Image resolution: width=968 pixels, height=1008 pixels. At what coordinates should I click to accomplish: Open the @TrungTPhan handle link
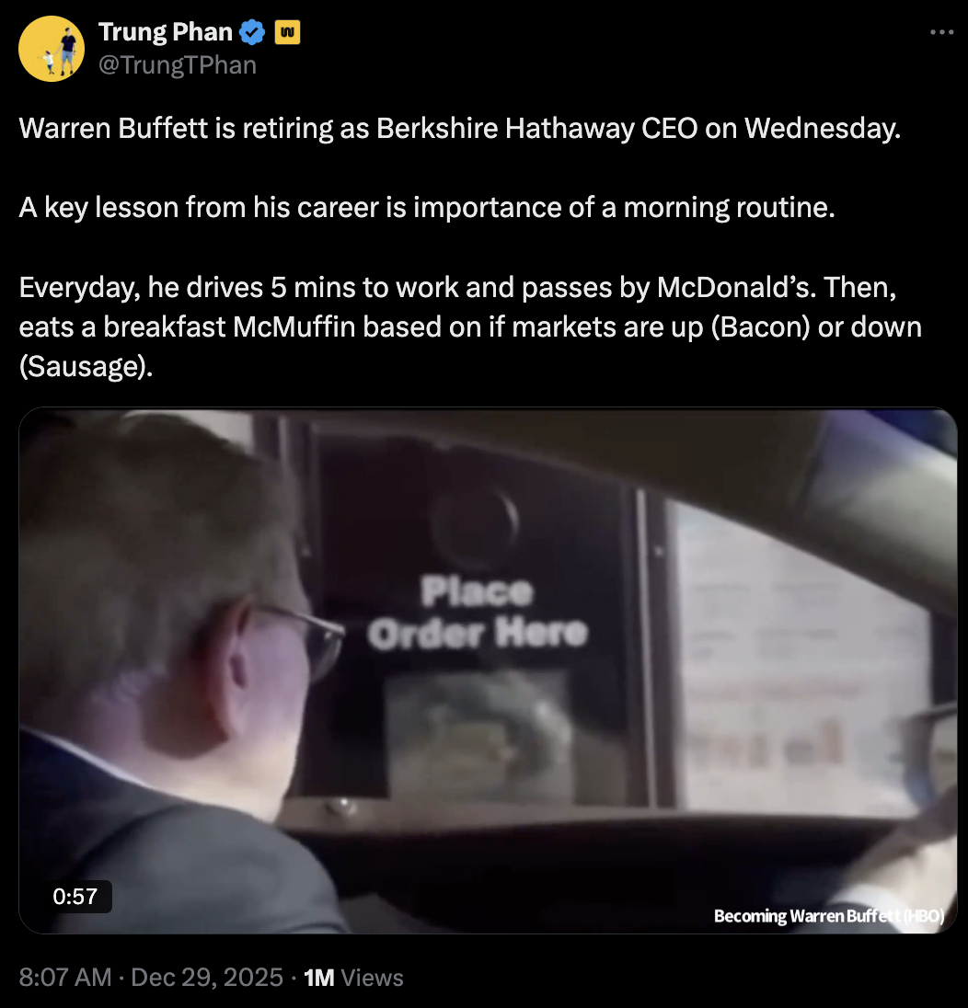(x=178, y=65)
